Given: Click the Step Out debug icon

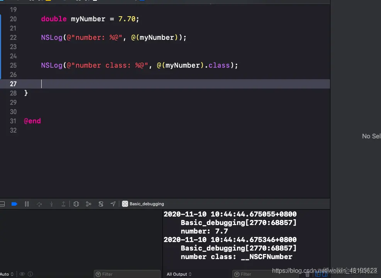Looking at the screenshot, I should [63, 204].
